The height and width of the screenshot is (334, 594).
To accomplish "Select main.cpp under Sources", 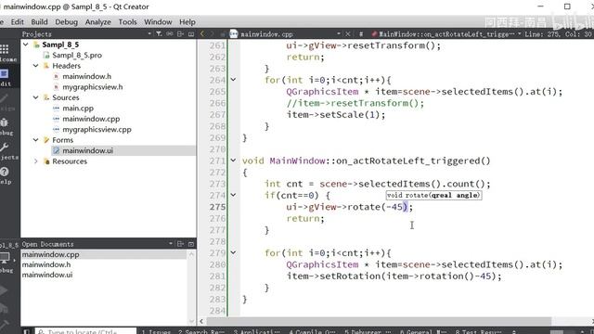I will point(78,109).
